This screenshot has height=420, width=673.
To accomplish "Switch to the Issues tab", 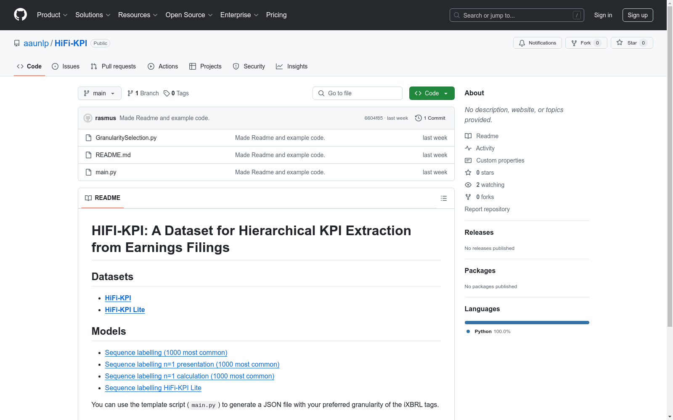I will [66, 66].
